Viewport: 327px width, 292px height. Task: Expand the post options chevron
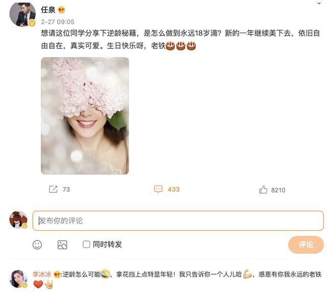tap(319, 3)
